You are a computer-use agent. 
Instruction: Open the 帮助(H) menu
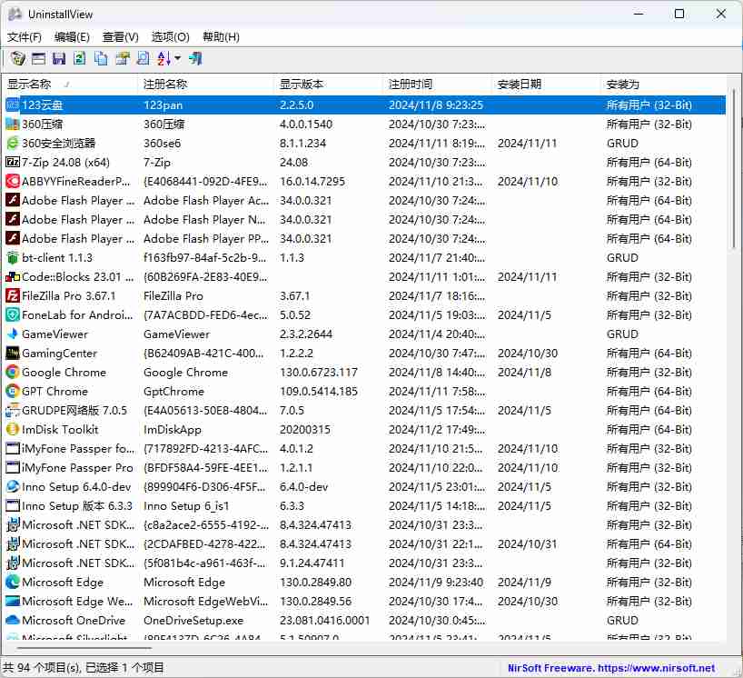(218, 36)
